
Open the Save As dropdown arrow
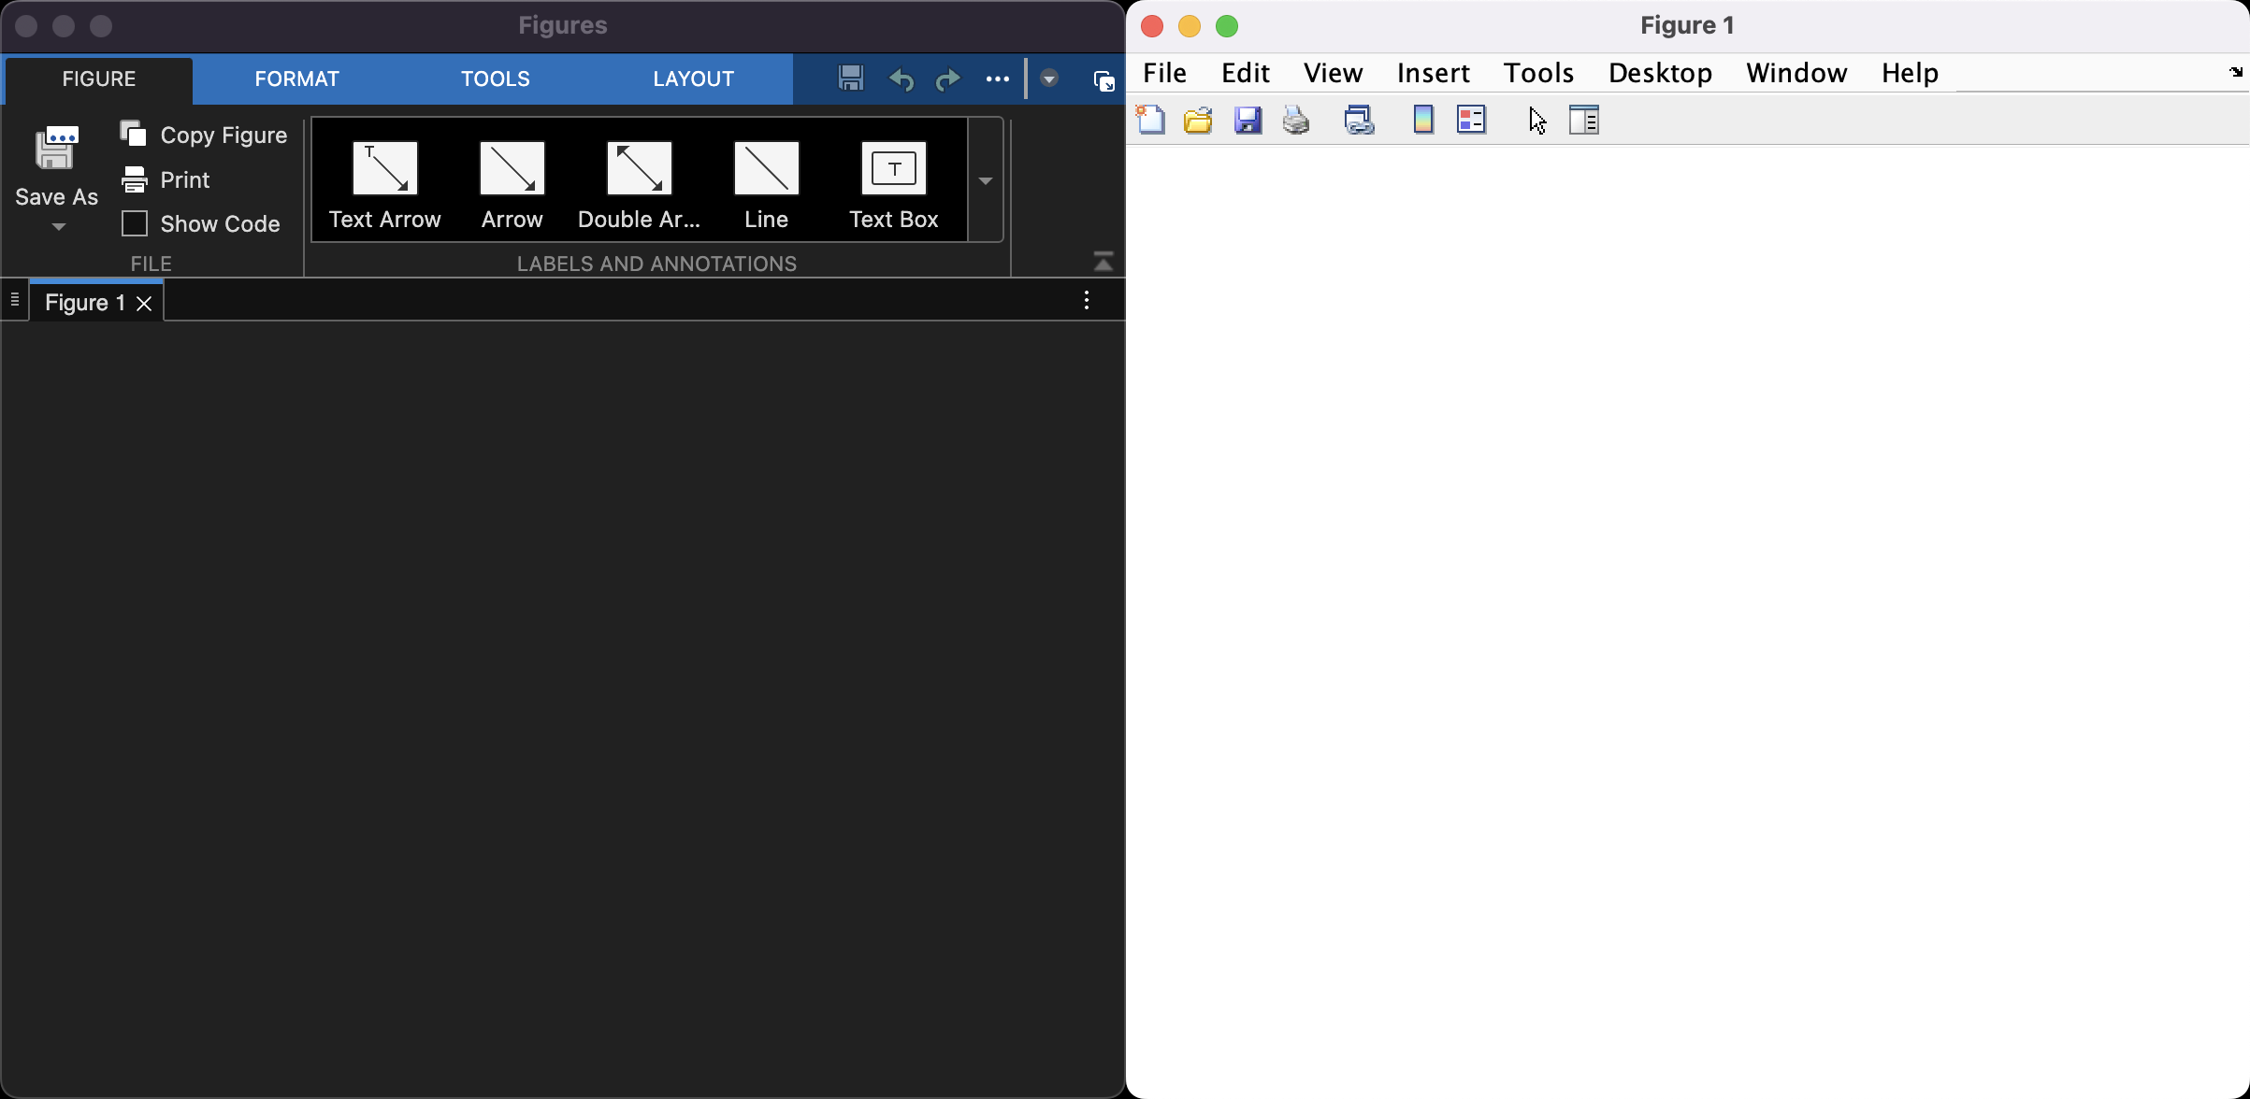58,227
